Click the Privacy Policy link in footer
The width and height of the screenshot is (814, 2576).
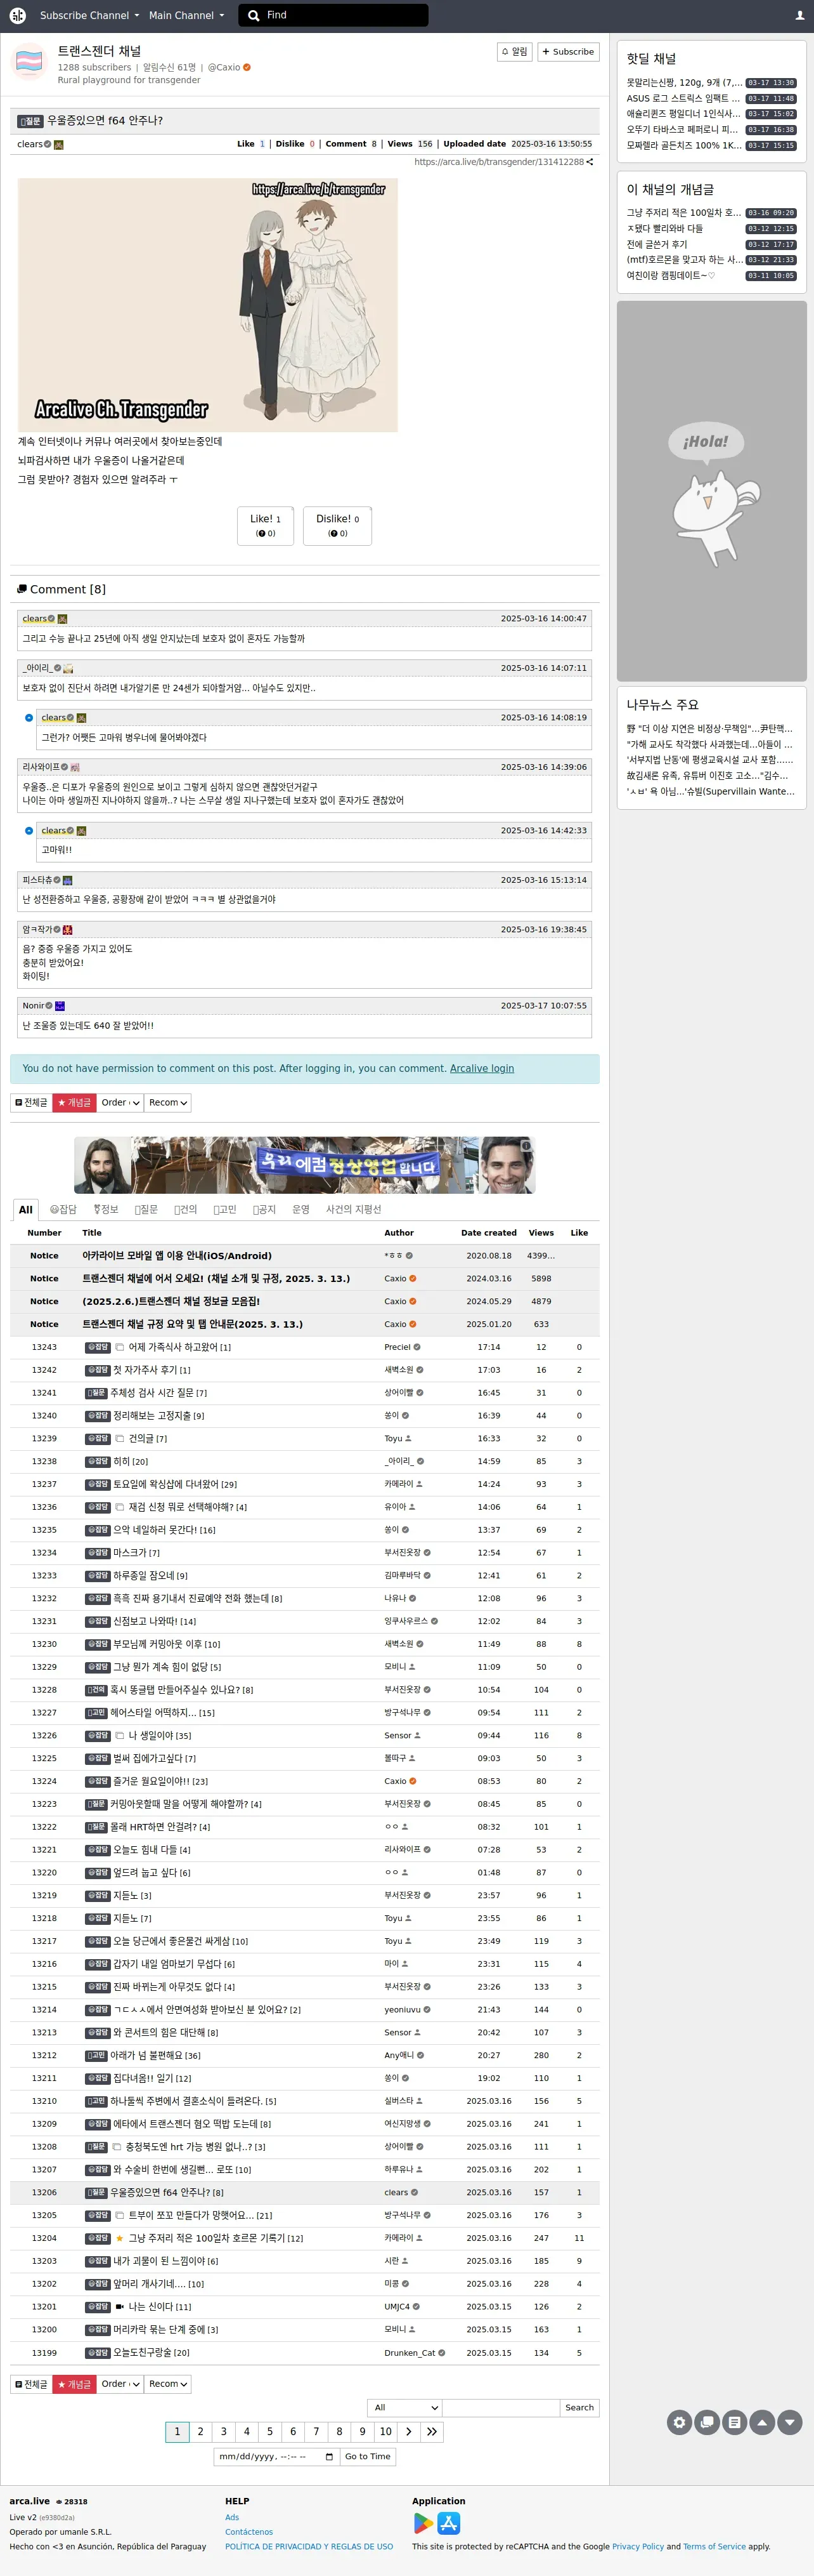(638, 2546)
